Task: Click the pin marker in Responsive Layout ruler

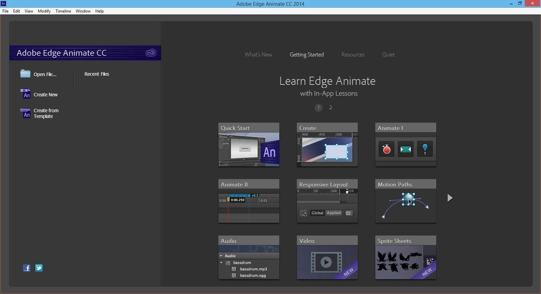Action: point(347,192)
